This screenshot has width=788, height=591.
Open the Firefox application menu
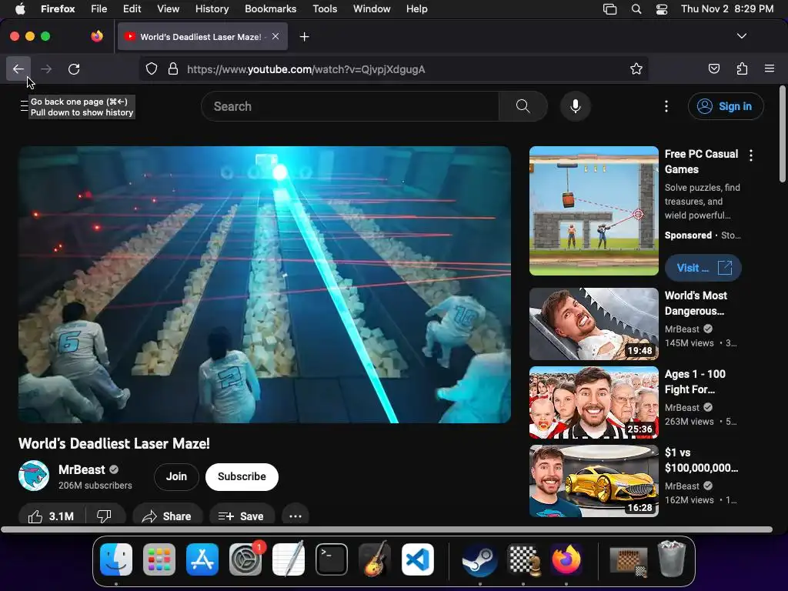coord(58,8)
